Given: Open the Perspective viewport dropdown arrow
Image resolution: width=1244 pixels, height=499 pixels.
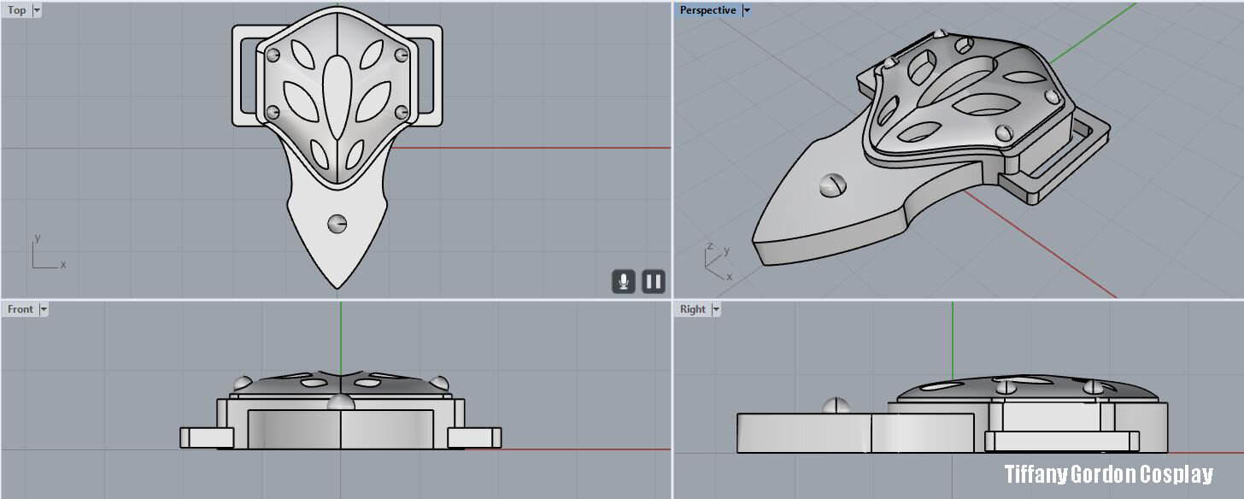Looking at the screenshot, I should (x=746, y=10).
